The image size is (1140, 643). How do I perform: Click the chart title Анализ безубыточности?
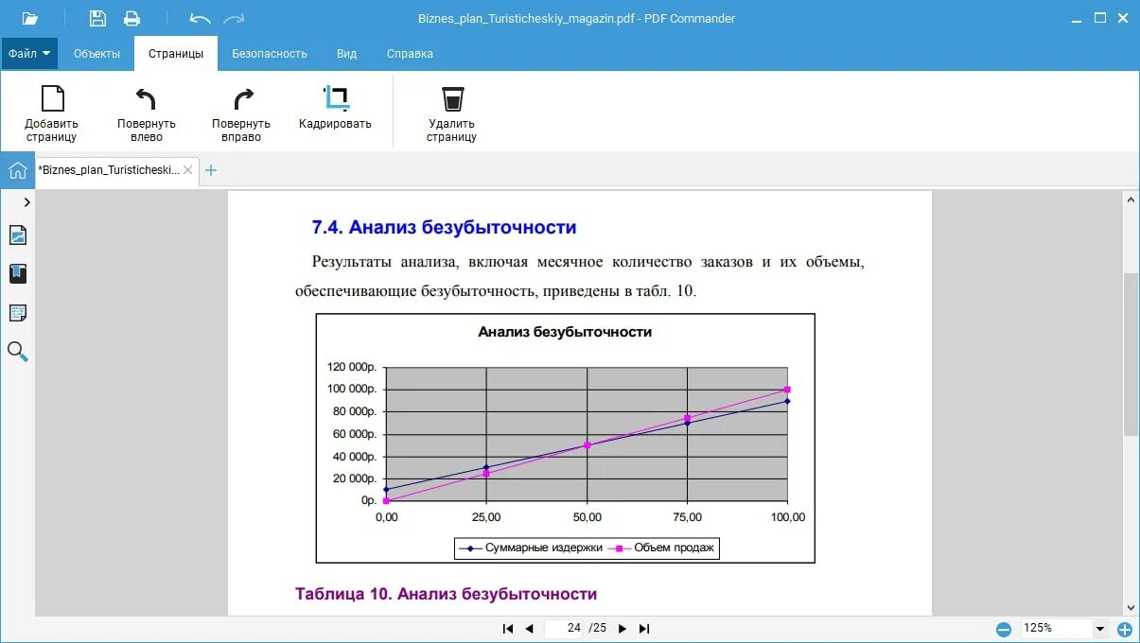click(565, 332)
